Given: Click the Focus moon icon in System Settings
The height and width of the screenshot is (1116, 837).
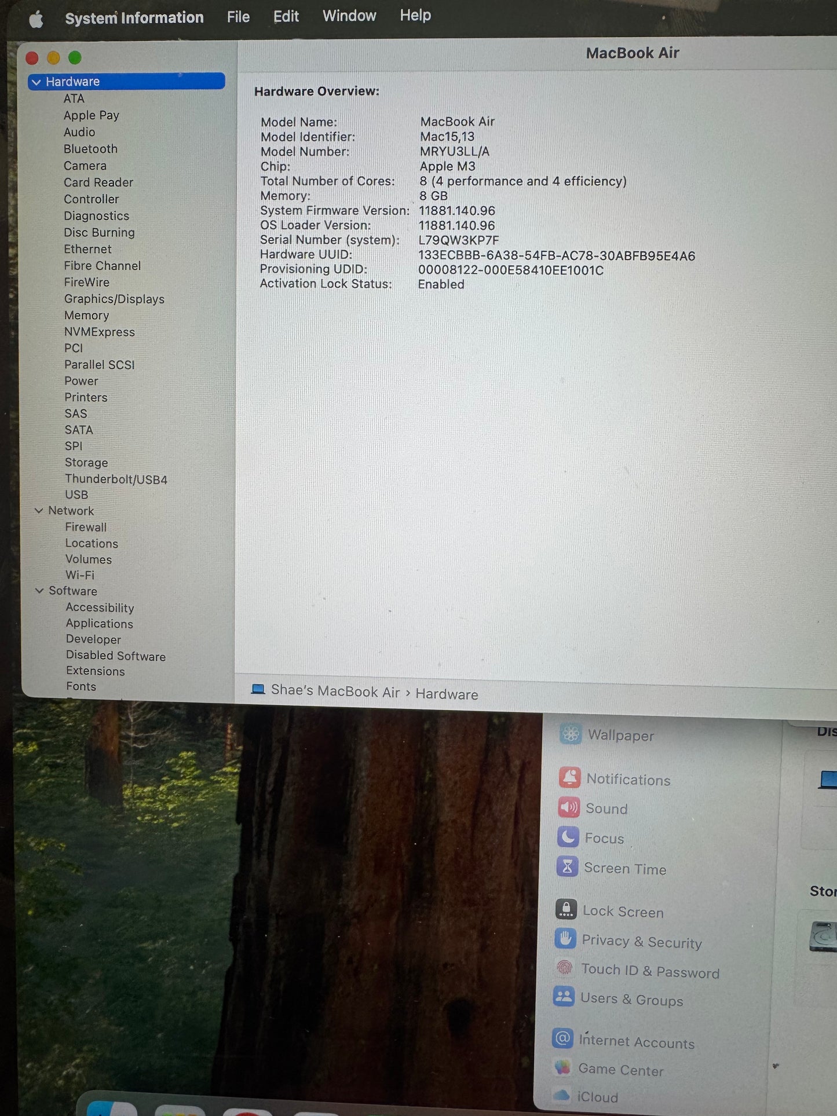Looking at the screenshot, I should click(x=568, y=837).
